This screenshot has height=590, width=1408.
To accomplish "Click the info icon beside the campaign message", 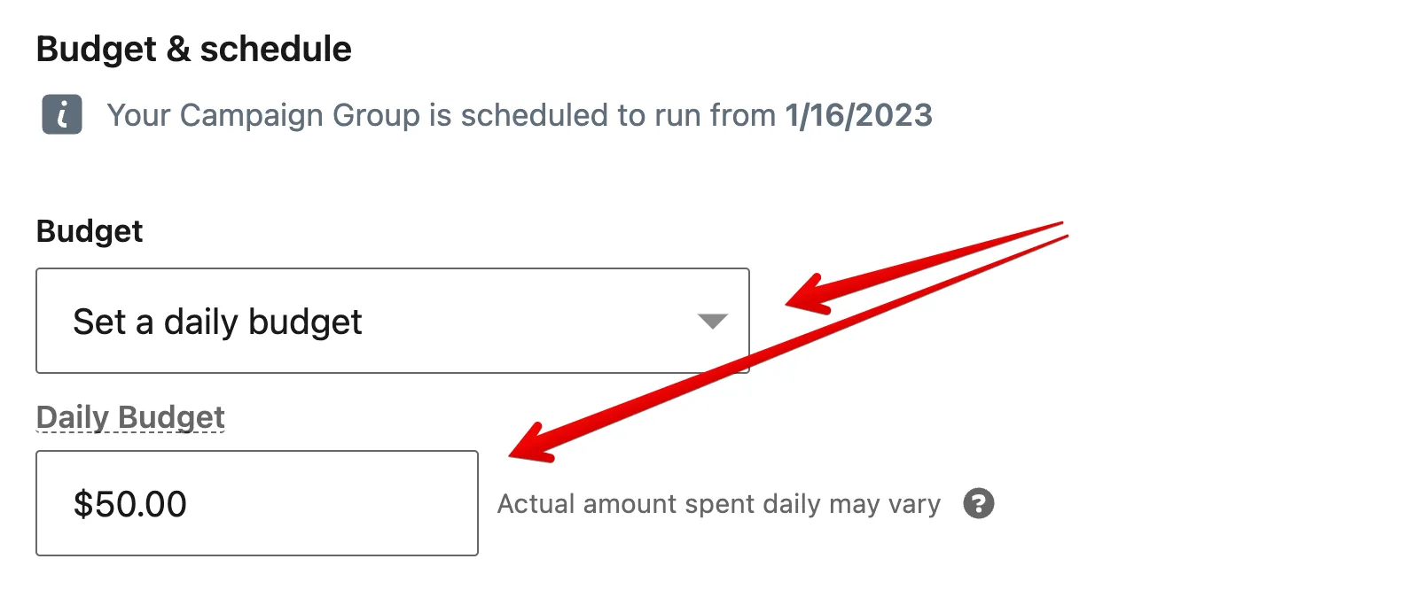I will (x=62, y=115).
